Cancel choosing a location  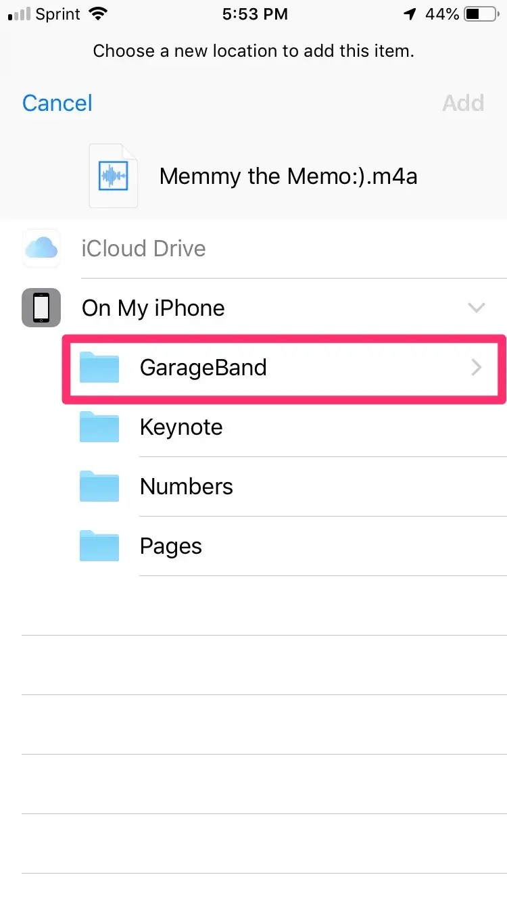click(57, 103)
